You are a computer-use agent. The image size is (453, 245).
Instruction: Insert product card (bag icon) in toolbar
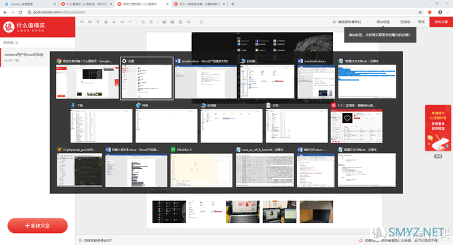pos(181,22)
